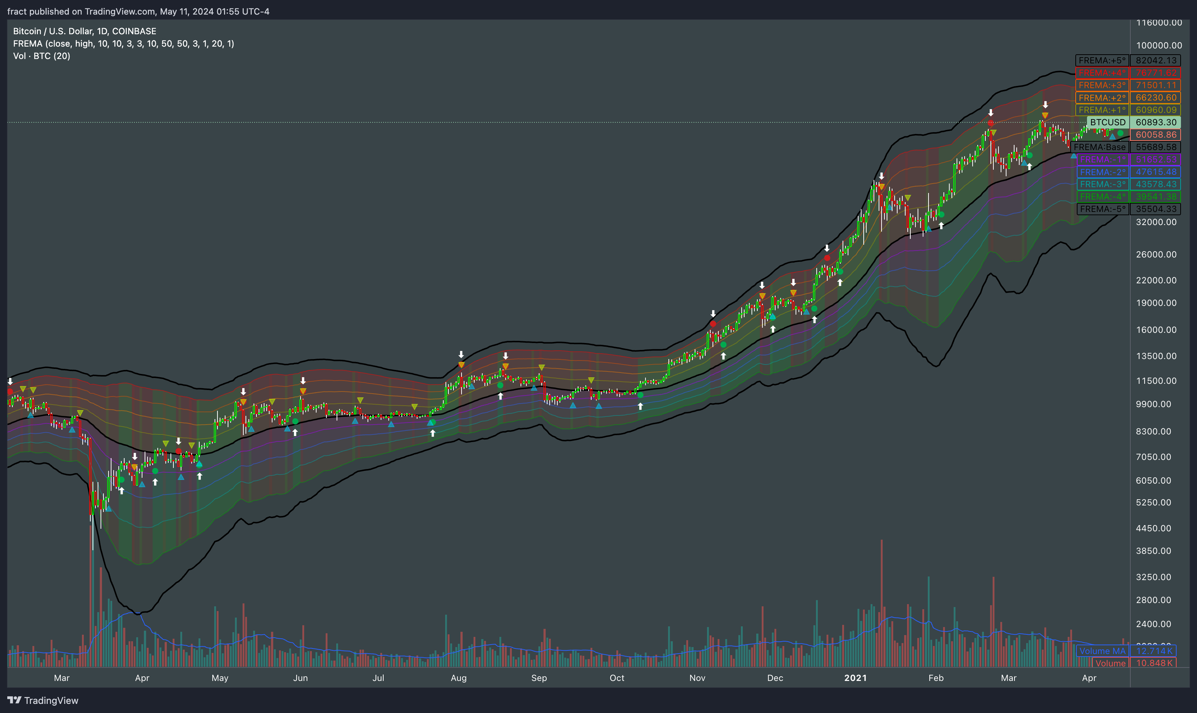Click the FREMA:+2° label
Image resolution: width=1197 pixels, height=713 pixels.
click(x=1102, y=98)
